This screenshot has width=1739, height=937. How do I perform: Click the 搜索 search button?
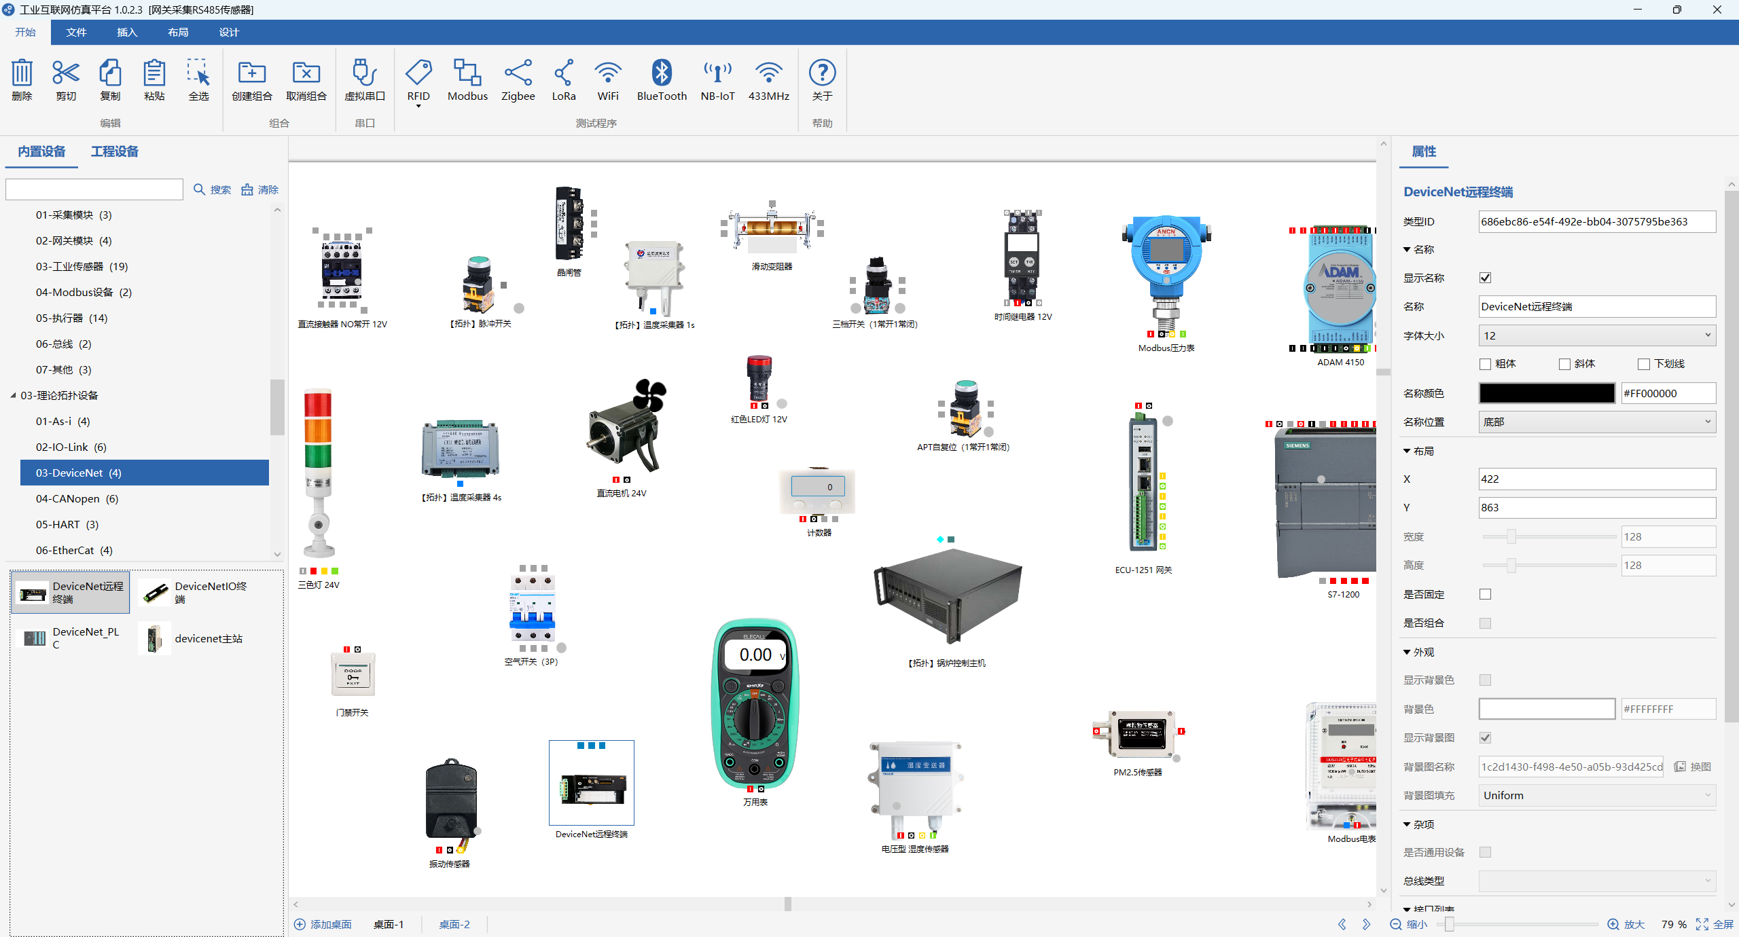point(212,189)
